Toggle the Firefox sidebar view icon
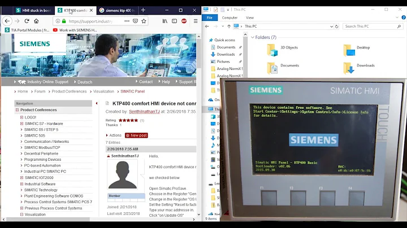The image size is (407, 228). point(175,21)
